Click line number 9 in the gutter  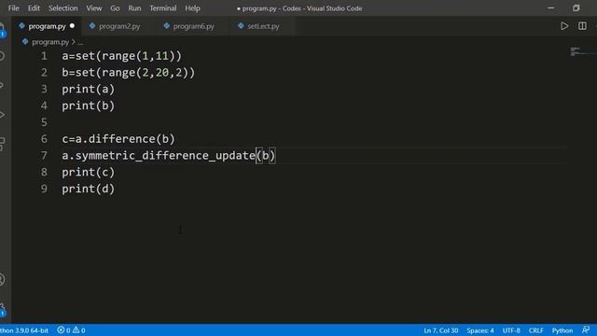44,189
